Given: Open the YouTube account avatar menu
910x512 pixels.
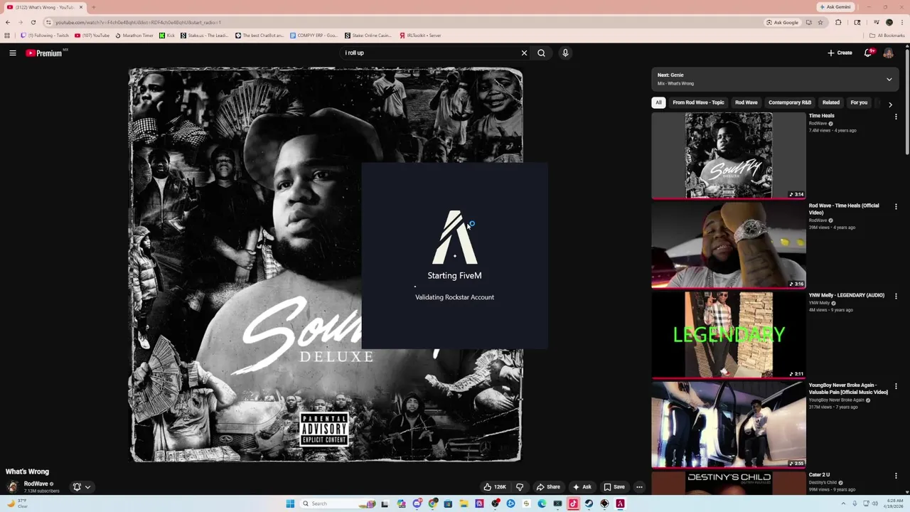Looking at the screenshot, I should click(x=889, y=53).
